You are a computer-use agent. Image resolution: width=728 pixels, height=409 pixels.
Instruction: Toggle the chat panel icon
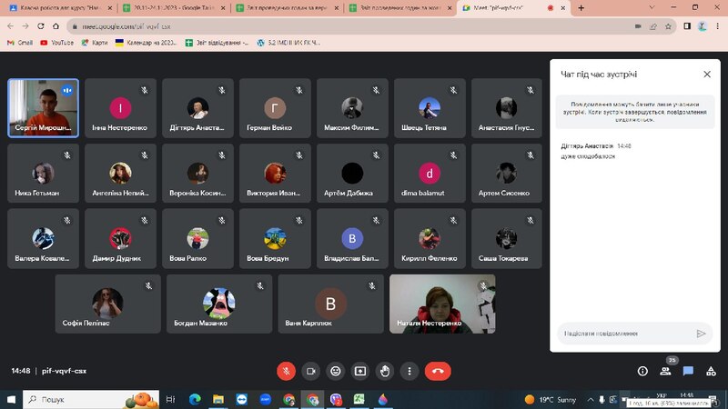coord(688,371)
